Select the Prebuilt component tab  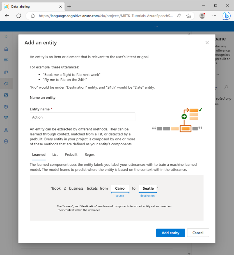coord(71,155)
